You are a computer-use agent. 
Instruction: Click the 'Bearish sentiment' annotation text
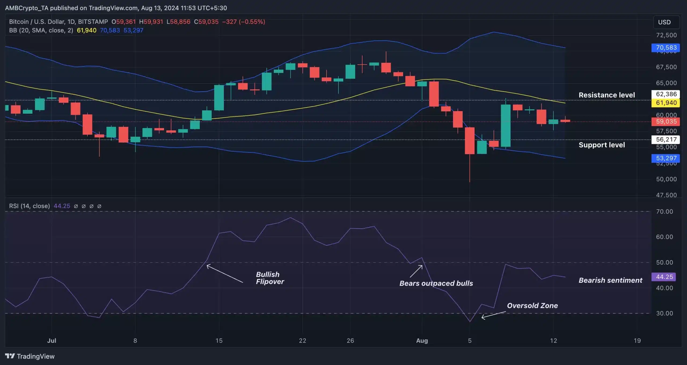[610, 280]
